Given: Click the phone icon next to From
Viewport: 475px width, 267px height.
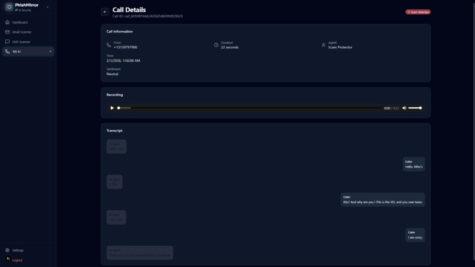Looking at the screenshot, I should click(x=109, y=45).
